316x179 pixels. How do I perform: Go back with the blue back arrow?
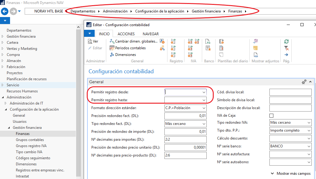click(x=5, y=11)
